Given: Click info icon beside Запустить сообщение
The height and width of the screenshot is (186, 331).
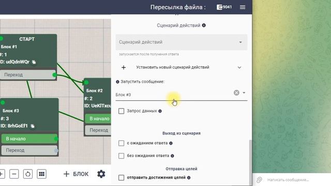Looking at the screenshot, I should coord(117,82).
